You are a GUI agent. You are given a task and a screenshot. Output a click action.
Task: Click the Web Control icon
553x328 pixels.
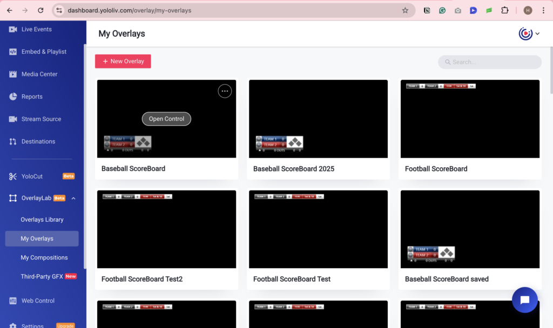[x=13, y=301]
